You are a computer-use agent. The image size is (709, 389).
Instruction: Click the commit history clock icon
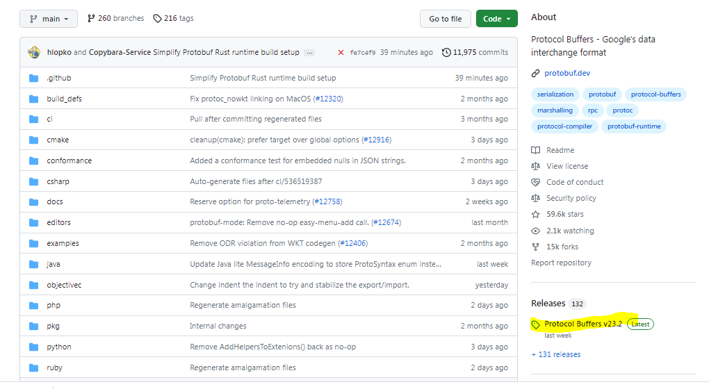(446, 53)
